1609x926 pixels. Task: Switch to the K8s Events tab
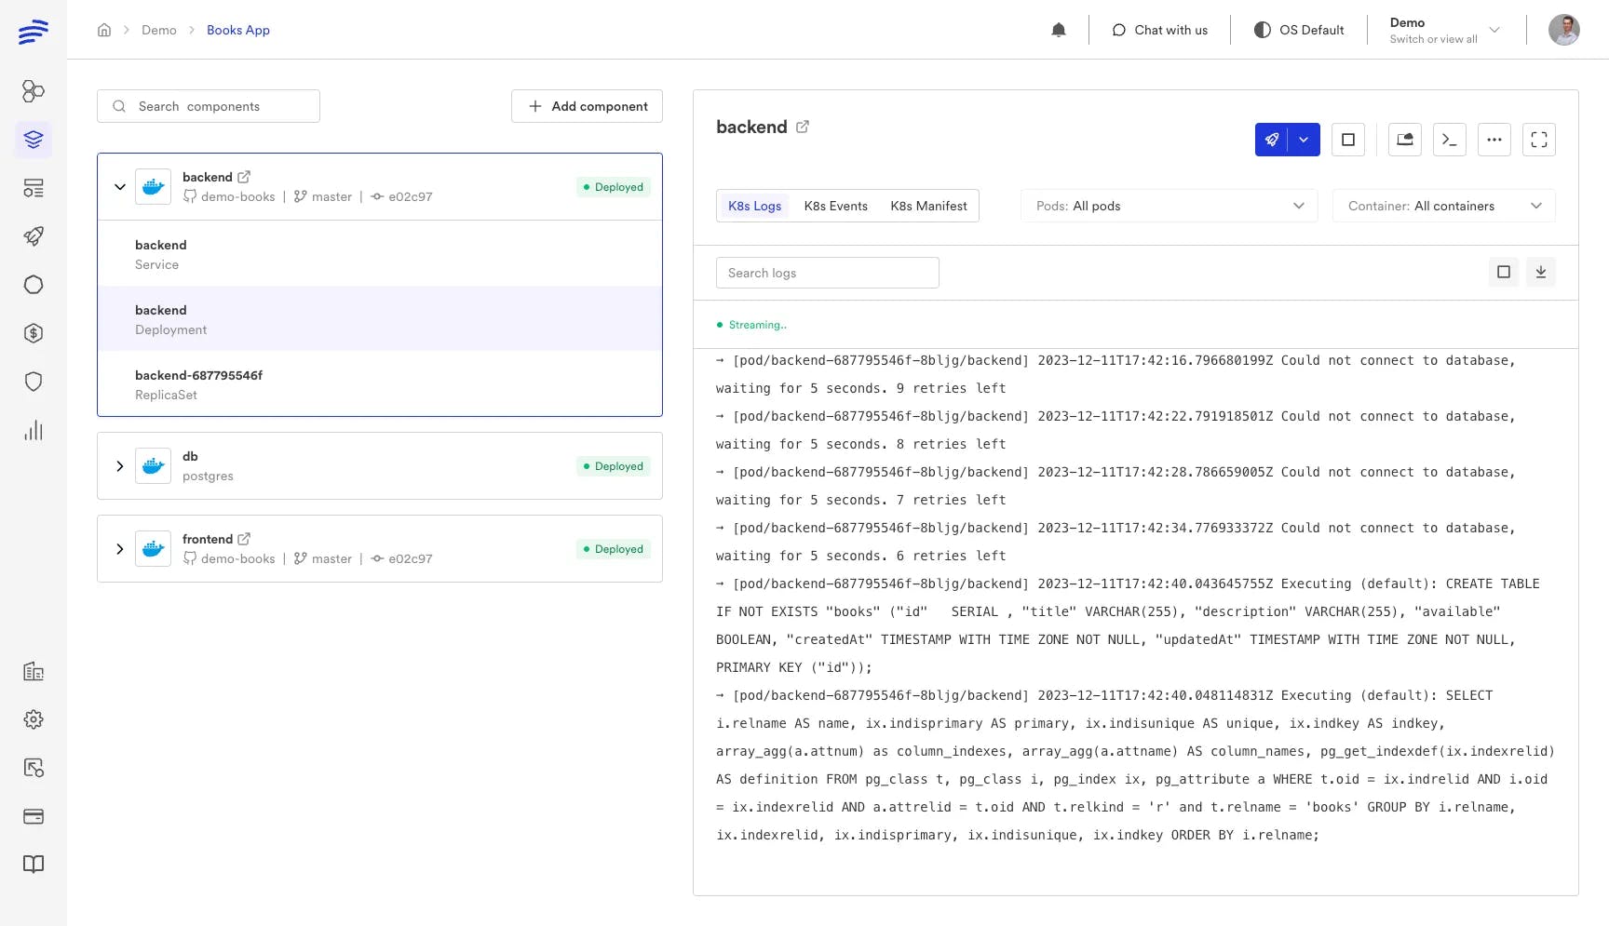click(x=835, y=206)
